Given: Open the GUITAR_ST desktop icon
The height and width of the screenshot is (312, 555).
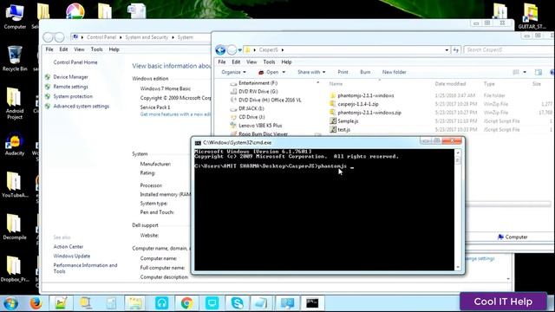Looking at the screenshot, I should pyautogui.click(x=532, y=16).
